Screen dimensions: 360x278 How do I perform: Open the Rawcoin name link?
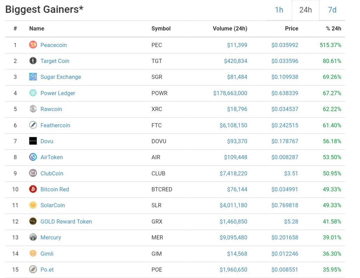pos(51,109)
